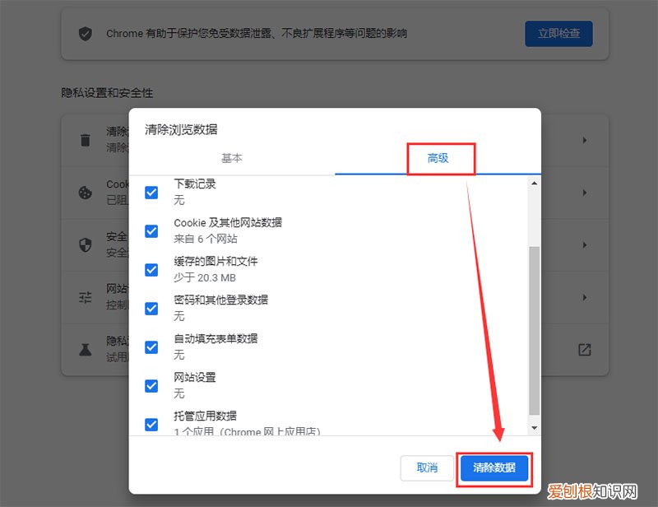Open the external link icon on the 隐私沙盒 row
The height and width of the screenshot is (507, 658).
point(584,349)
